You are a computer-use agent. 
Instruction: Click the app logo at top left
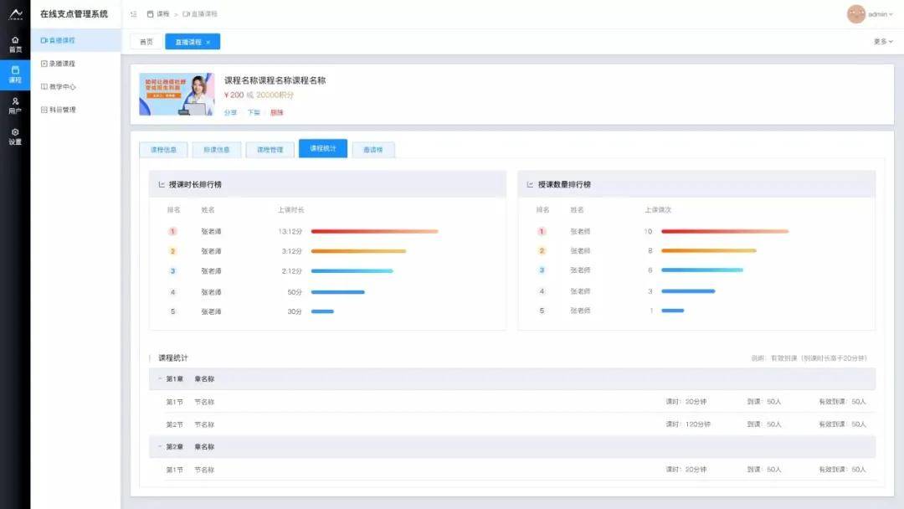coord(15,14)
